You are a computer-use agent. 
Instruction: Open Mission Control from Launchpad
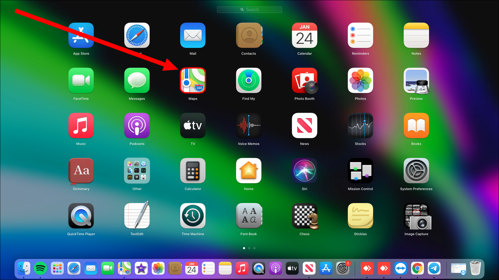pyautogui.click(x=360, y=171)
